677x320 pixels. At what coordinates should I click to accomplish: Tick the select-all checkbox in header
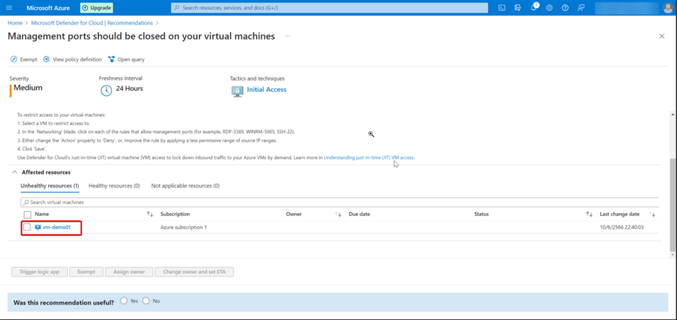pos(28,214)
